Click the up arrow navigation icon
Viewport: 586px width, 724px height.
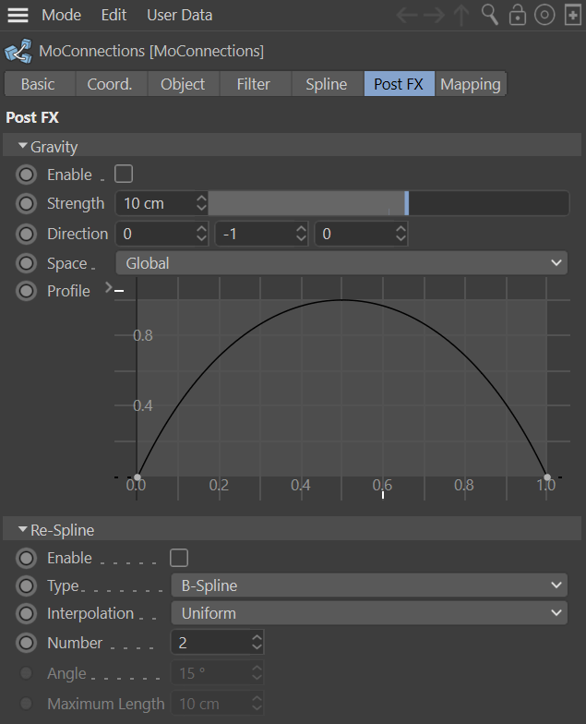click(462, 15)
